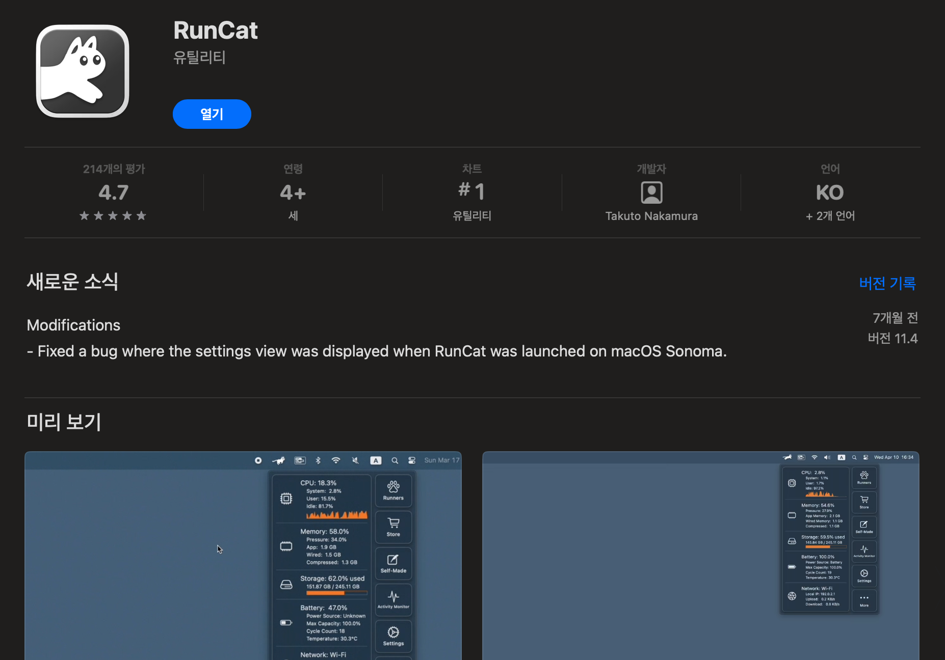Select the #1 chart ranking
945x660 pixels.
pos(471,191)
